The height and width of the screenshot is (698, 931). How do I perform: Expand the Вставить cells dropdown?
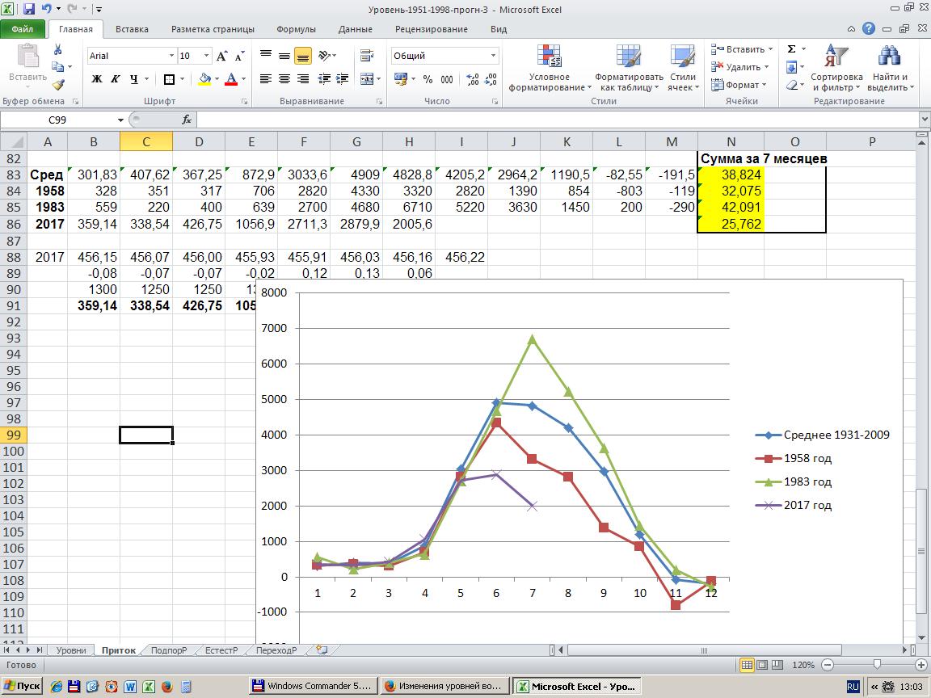(x=770, y=49)
